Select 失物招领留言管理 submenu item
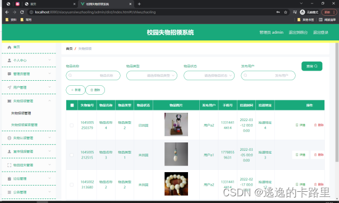 [x=24, y=125]
